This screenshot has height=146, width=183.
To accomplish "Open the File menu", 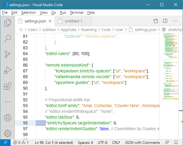I will coord(5,12).
